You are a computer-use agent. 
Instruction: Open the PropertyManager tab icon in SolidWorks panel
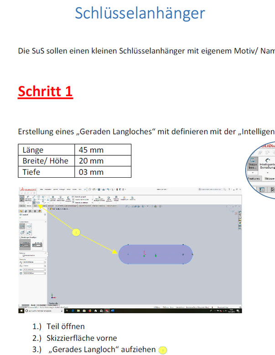(x=26, y=211)
